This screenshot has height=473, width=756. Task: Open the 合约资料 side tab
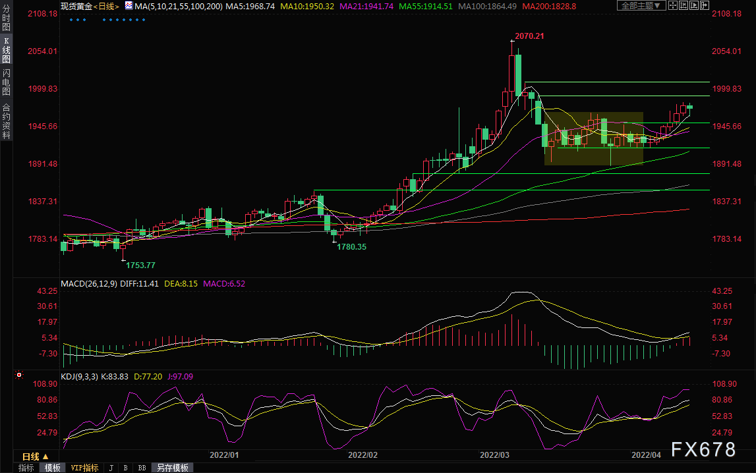(7, 121)
